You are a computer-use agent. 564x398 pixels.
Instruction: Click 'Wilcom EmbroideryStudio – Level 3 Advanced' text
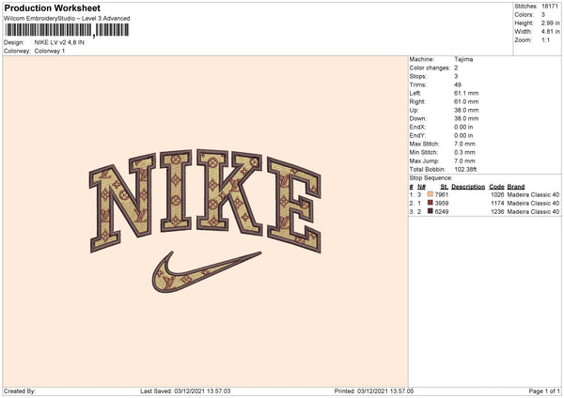67,19
